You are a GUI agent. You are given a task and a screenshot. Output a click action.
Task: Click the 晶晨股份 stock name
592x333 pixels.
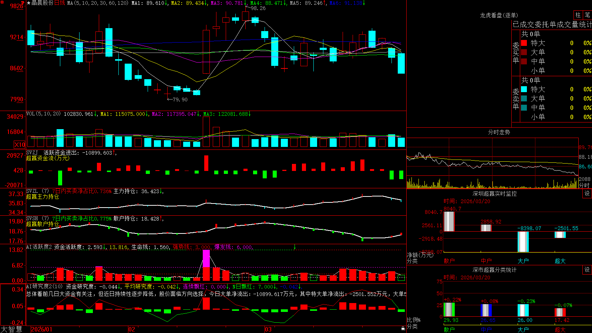click(x=42, y=3)
